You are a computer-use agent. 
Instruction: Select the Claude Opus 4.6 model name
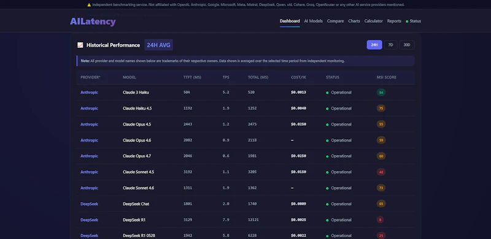pos(137,140)
